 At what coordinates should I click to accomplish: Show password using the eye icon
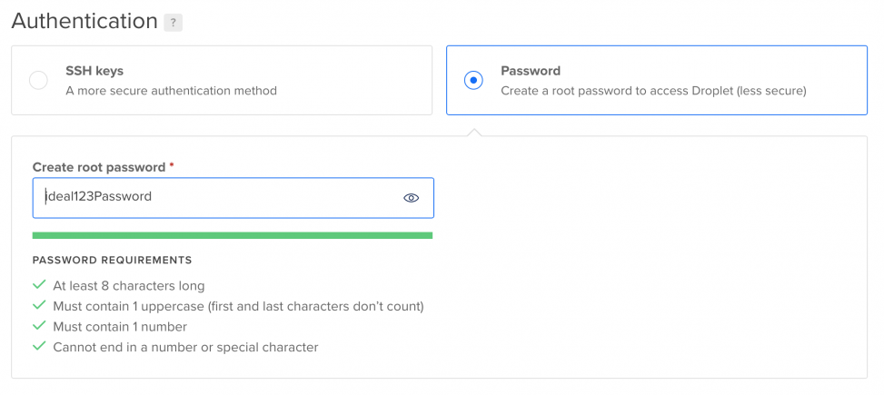(x=411, y=198)
